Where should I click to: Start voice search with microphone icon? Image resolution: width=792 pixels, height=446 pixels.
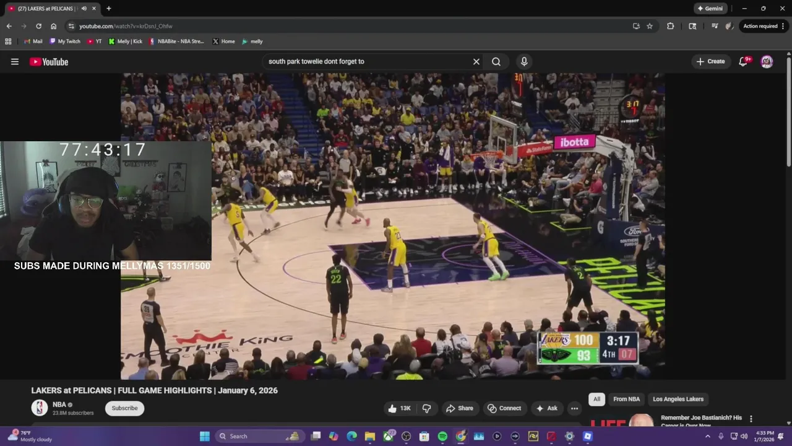click(524, 61)
